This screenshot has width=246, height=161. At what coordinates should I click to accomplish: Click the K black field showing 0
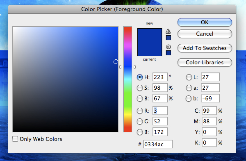(209, 143)
